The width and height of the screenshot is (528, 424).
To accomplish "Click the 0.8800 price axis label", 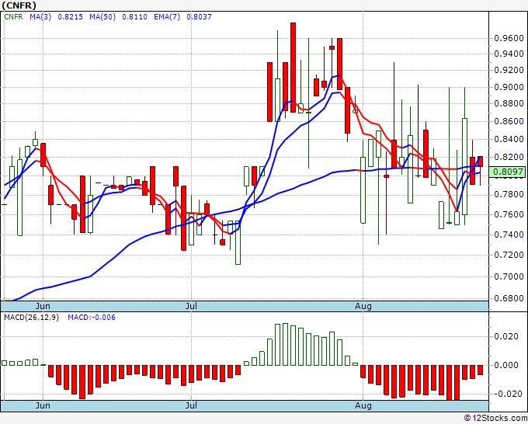I will [x=509, y=103].
